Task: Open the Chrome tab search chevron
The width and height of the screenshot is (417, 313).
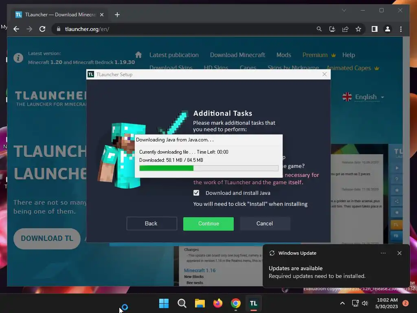Action: [344, 10]
